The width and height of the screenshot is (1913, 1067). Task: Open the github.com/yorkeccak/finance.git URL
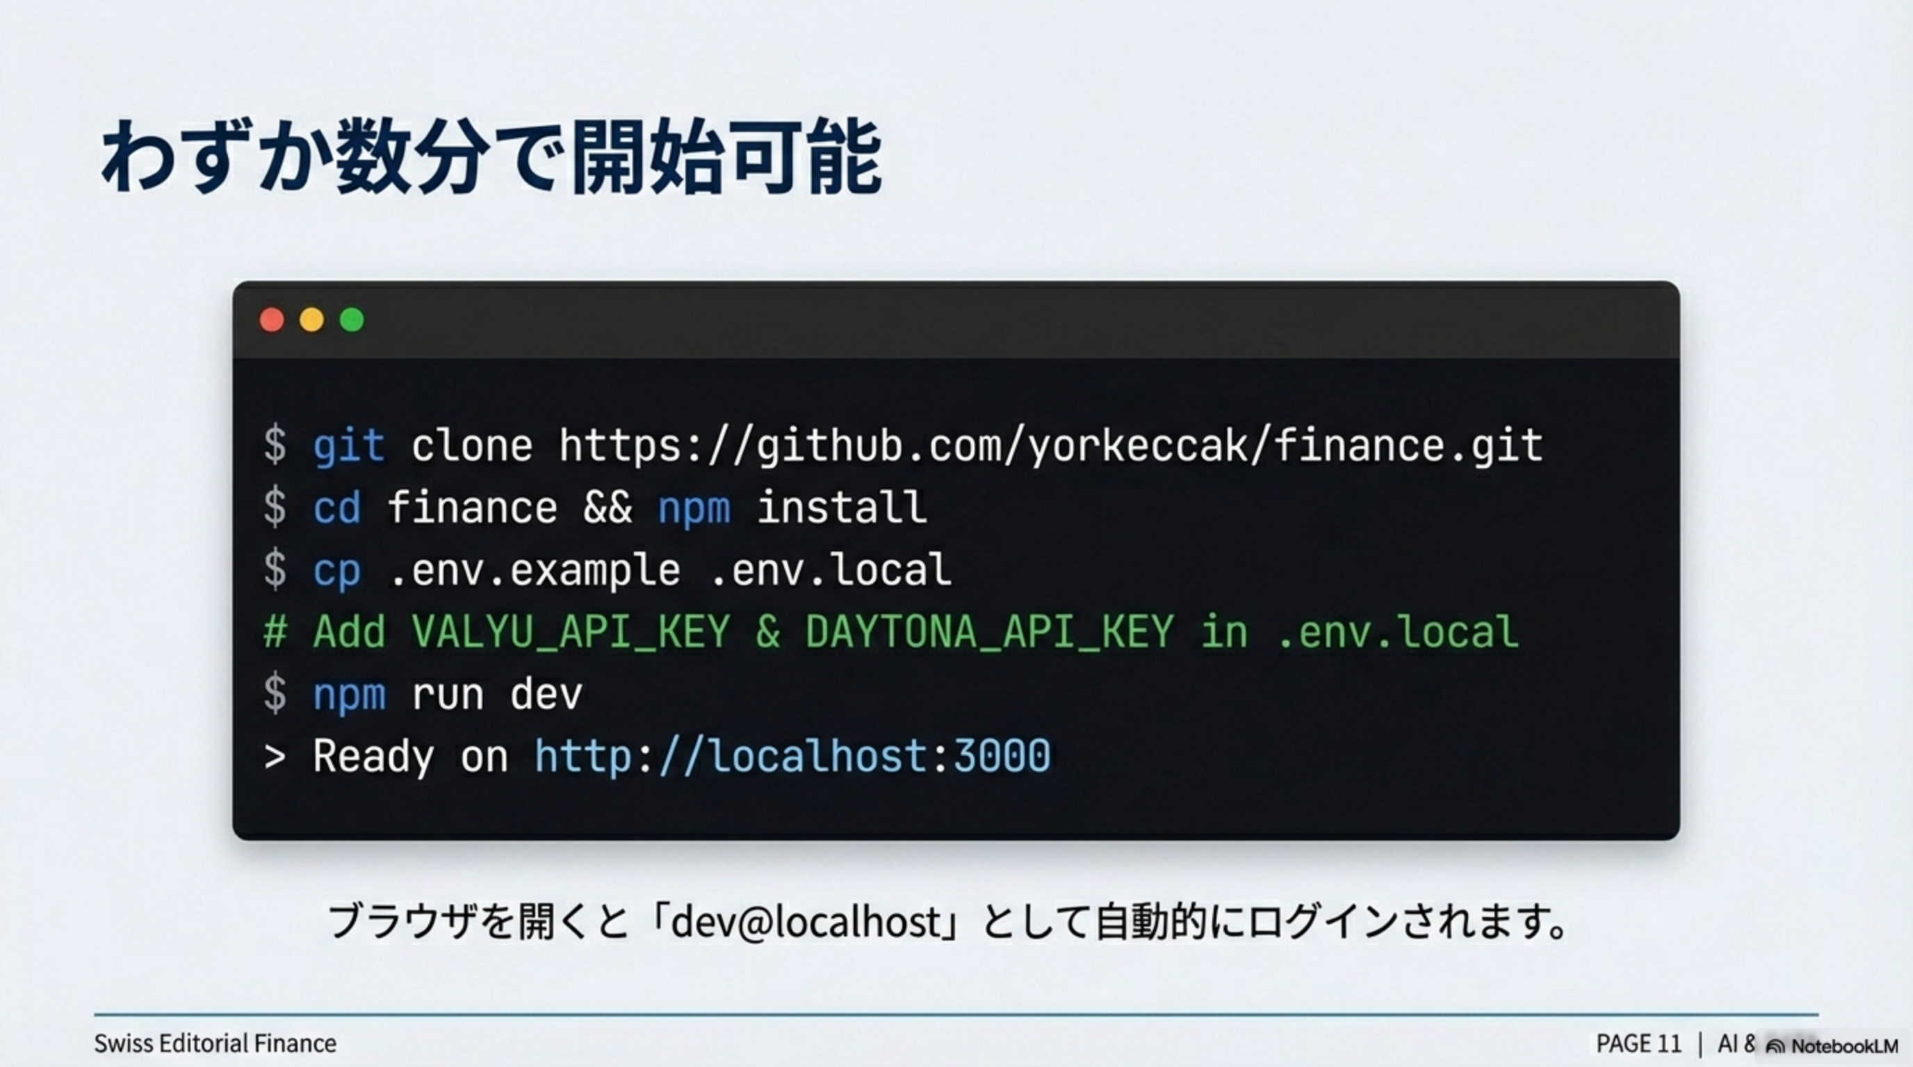point(1050,446)
